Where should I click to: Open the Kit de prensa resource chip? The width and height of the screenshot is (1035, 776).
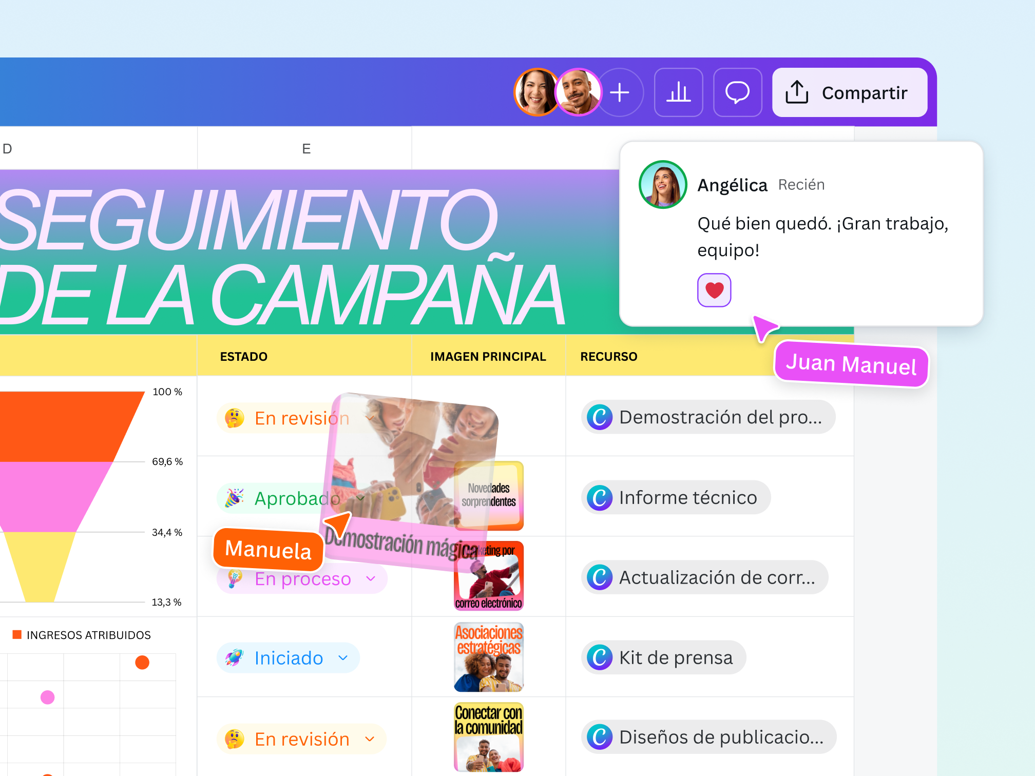click(x=675, y=658)
